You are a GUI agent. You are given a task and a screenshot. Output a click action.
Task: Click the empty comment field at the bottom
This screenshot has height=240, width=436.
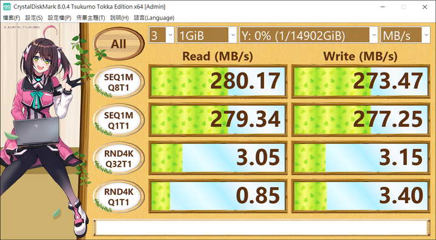pos(262,227)
